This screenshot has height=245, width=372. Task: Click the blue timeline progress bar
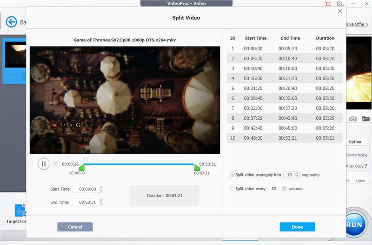(139, 164)
